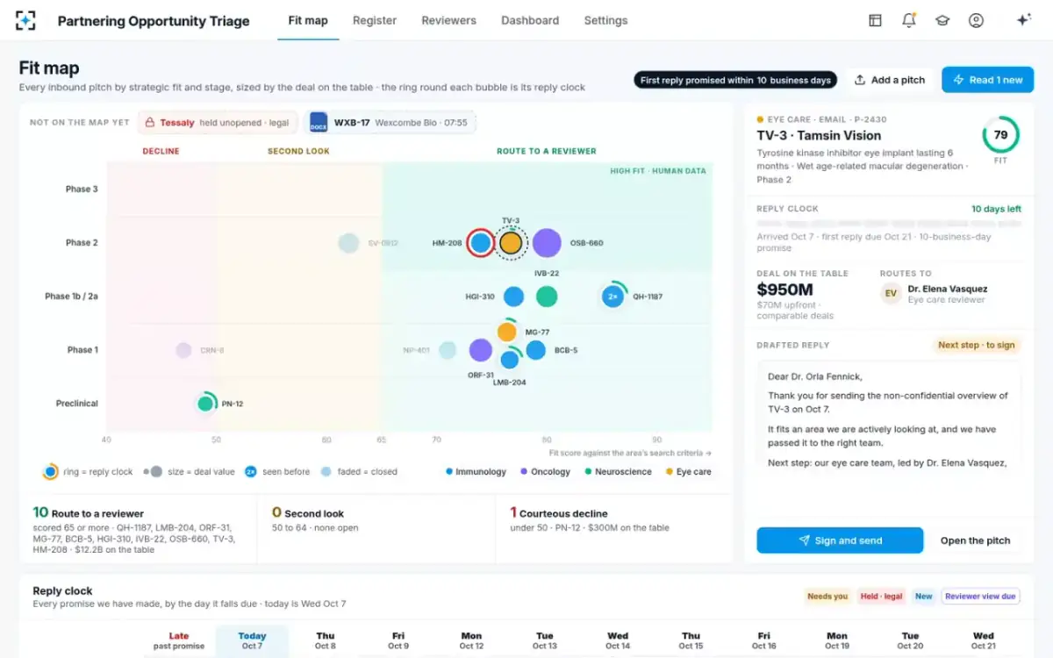
Task: Select the 'Late past promise' column
Action: coord(179,640)
